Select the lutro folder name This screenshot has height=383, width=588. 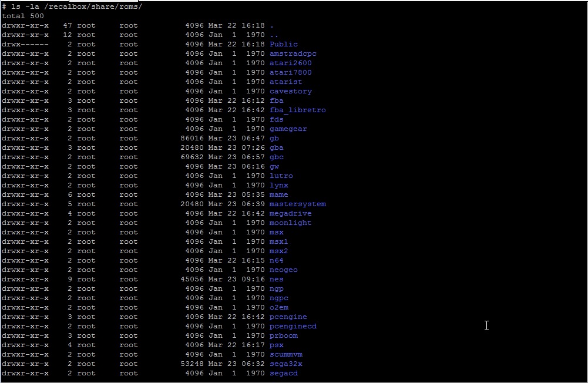tap(281, 176)
